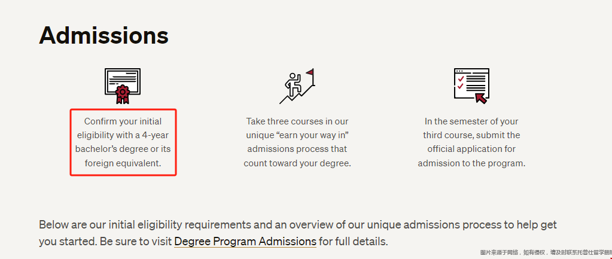This screenshot has height=259, width=612.
Task: Click the red ribbon seal on certificate
Action: (x=123, y=94)
